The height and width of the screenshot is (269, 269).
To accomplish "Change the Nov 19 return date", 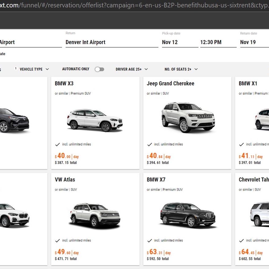I will coord(254,42).
